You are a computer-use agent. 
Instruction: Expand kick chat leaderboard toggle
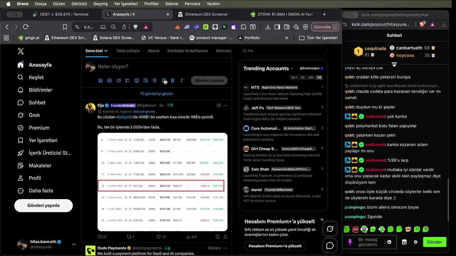(x=394, y=64)
